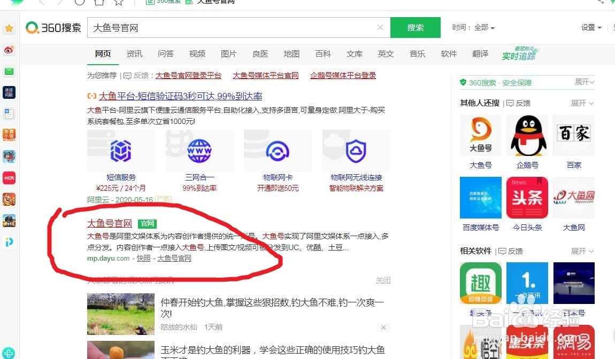The width and height of the screenshot is (615, 359).
Task: Switch to the 音乐 tab
Action: coord(417,54)
